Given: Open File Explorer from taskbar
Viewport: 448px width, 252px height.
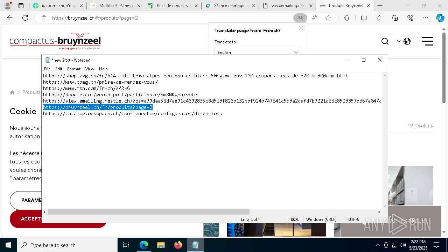Looking at the screenshot, I should point(161,245).
